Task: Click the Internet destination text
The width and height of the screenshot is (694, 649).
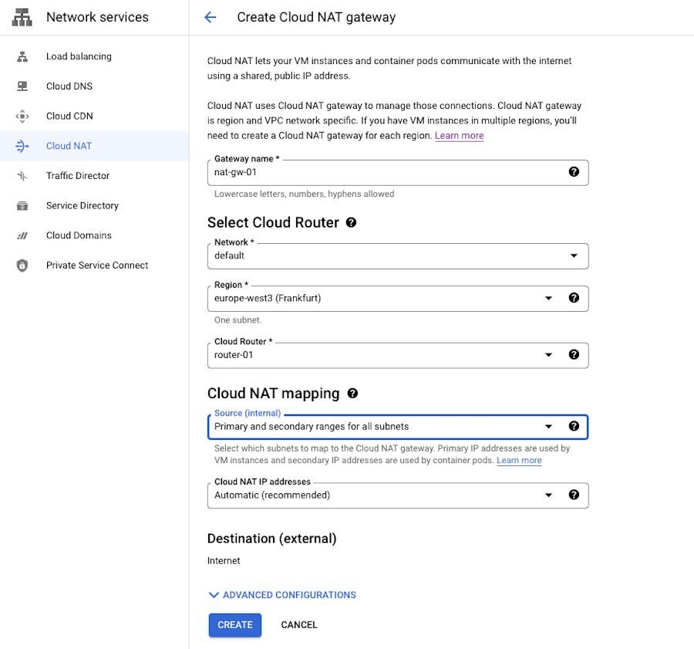Action: [x=224, y=561]
